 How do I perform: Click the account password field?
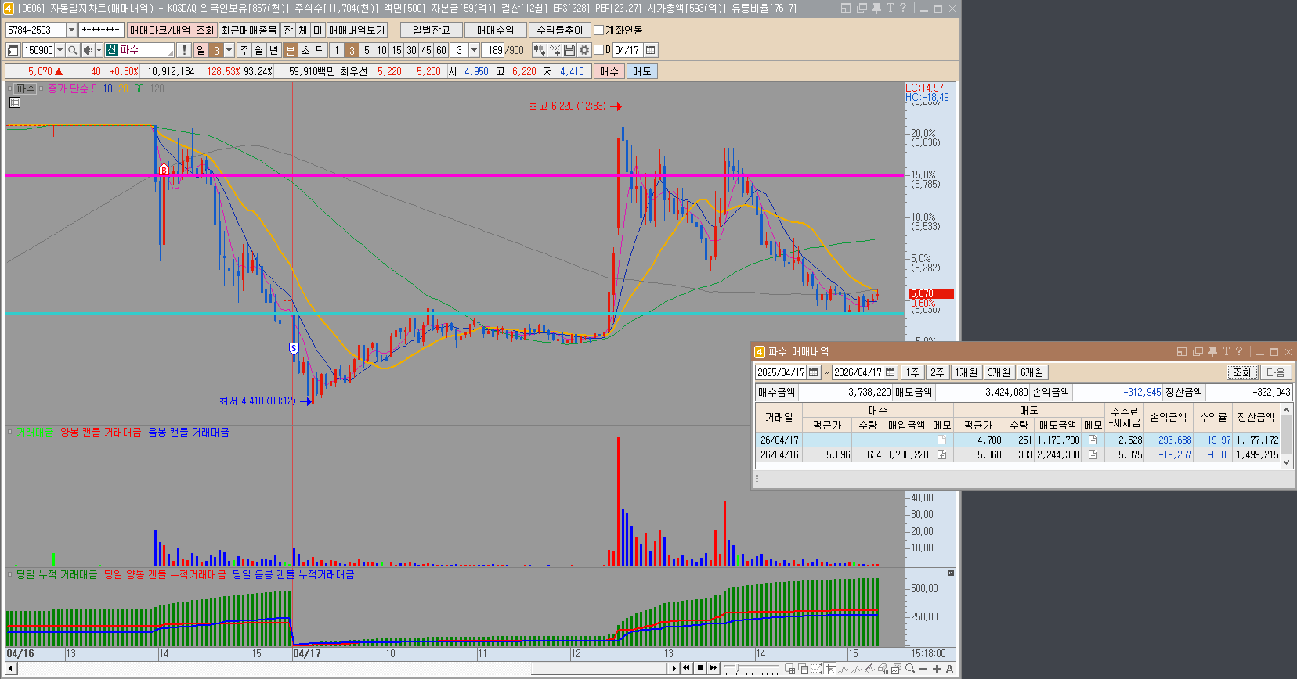click(102, 30)
